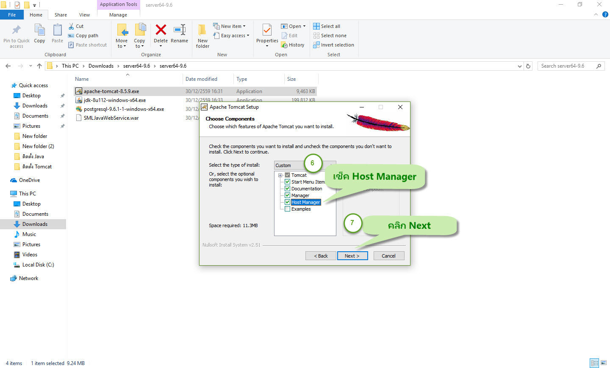
Task: Toggle the Manager component checkbox
Action: [x=287, y=195]
